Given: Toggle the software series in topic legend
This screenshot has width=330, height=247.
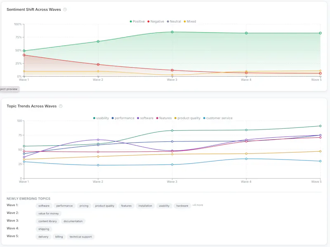Looking at the screenshot, I should (x=145, y=118).
